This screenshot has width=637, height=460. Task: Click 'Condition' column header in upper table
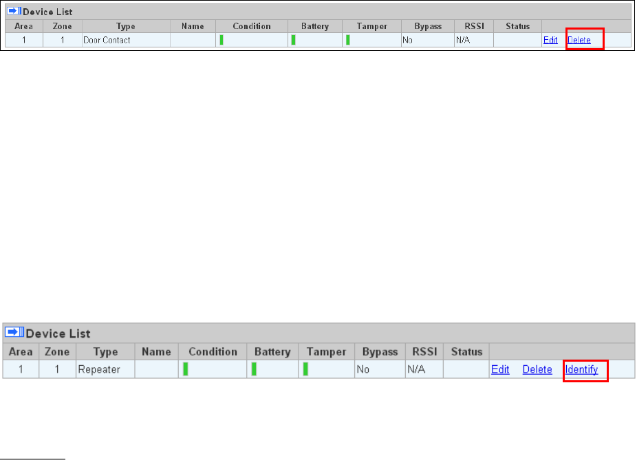[252, 26]
